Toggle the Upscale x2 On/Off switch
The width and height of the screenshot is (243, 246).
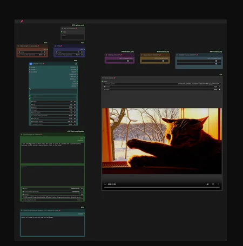coord(163,61)
